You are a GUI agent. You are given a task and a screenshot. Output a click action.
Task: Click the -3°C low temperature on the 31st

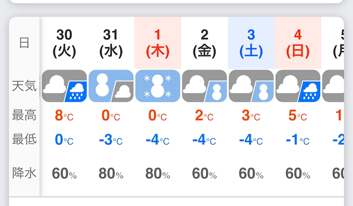click(x=111, y=140)
